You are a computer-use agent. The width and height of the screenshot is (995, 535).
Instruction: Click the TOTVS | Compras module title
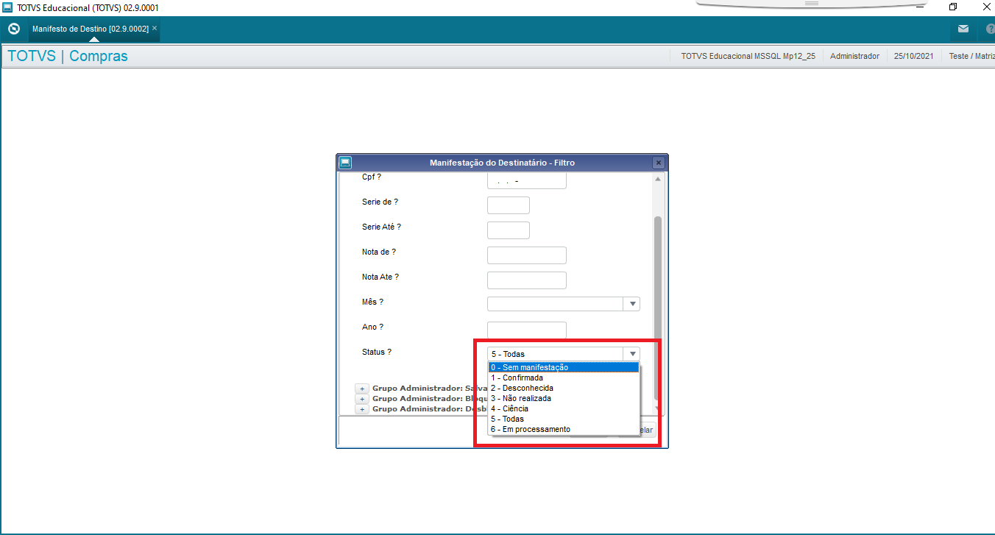tap(68, 56)
